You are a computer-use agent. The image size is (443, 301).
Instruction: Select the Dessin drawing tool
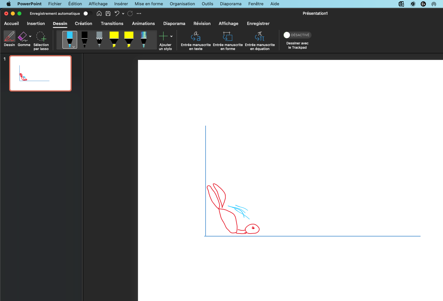[x=9, y=39]
